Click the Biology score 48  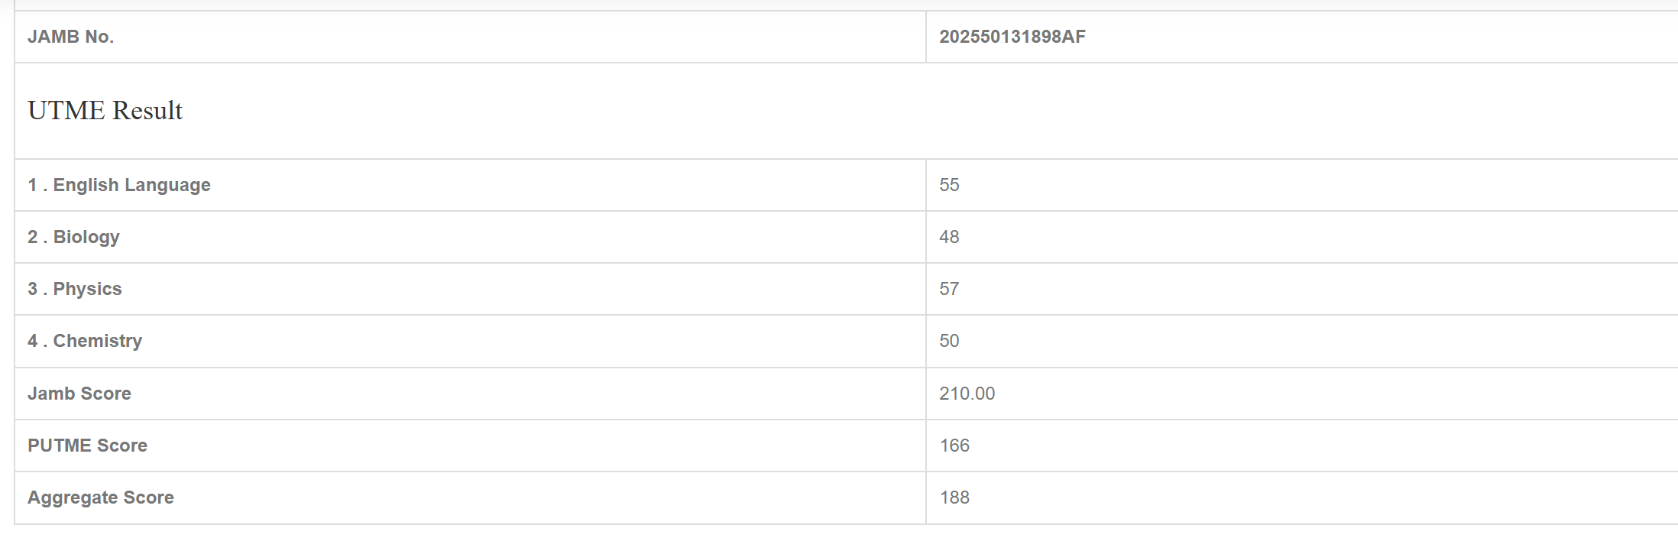pos(949,237)
